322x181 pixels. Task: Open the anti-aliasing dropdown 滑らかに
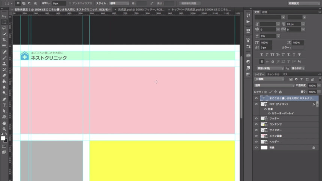pyautogui.click(x=297, y=69)
